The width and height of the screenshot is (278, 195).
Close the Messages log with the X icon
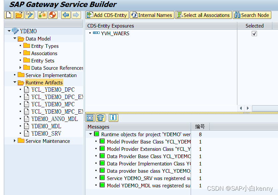click(89, 118)
